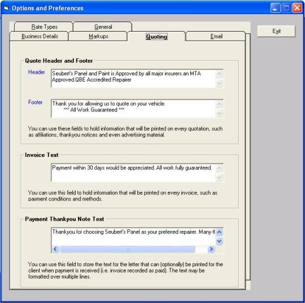The image size is (305, 303).
Task: Click Header field scroll down arrow
Action: [x=219, y=83]
